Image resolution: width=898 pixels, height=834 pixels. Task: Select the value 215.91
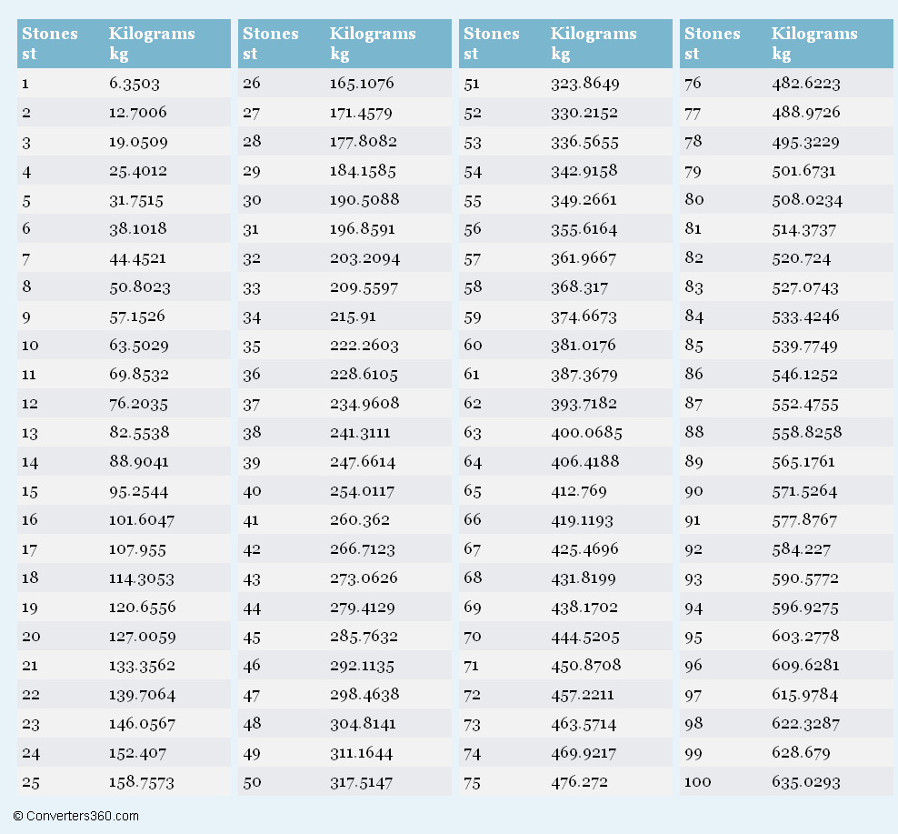pyautogui.click(x=353, y=317)
